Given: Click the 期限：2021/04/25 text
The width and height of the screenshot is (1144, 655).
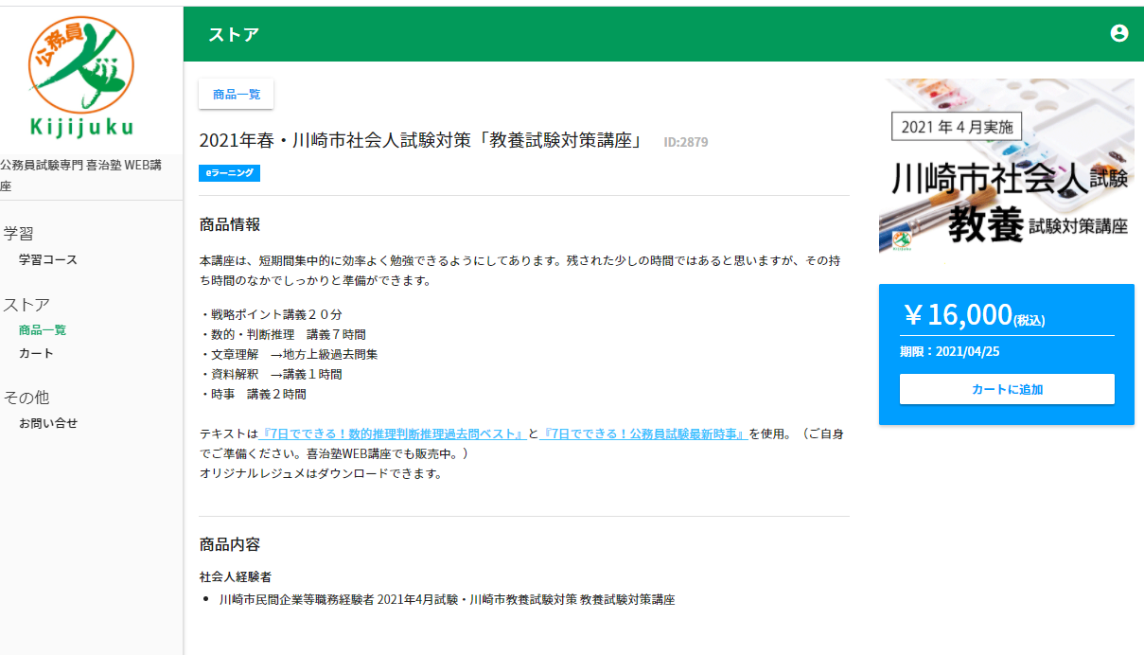Looking at the screenshot, I should pos(950,351).
